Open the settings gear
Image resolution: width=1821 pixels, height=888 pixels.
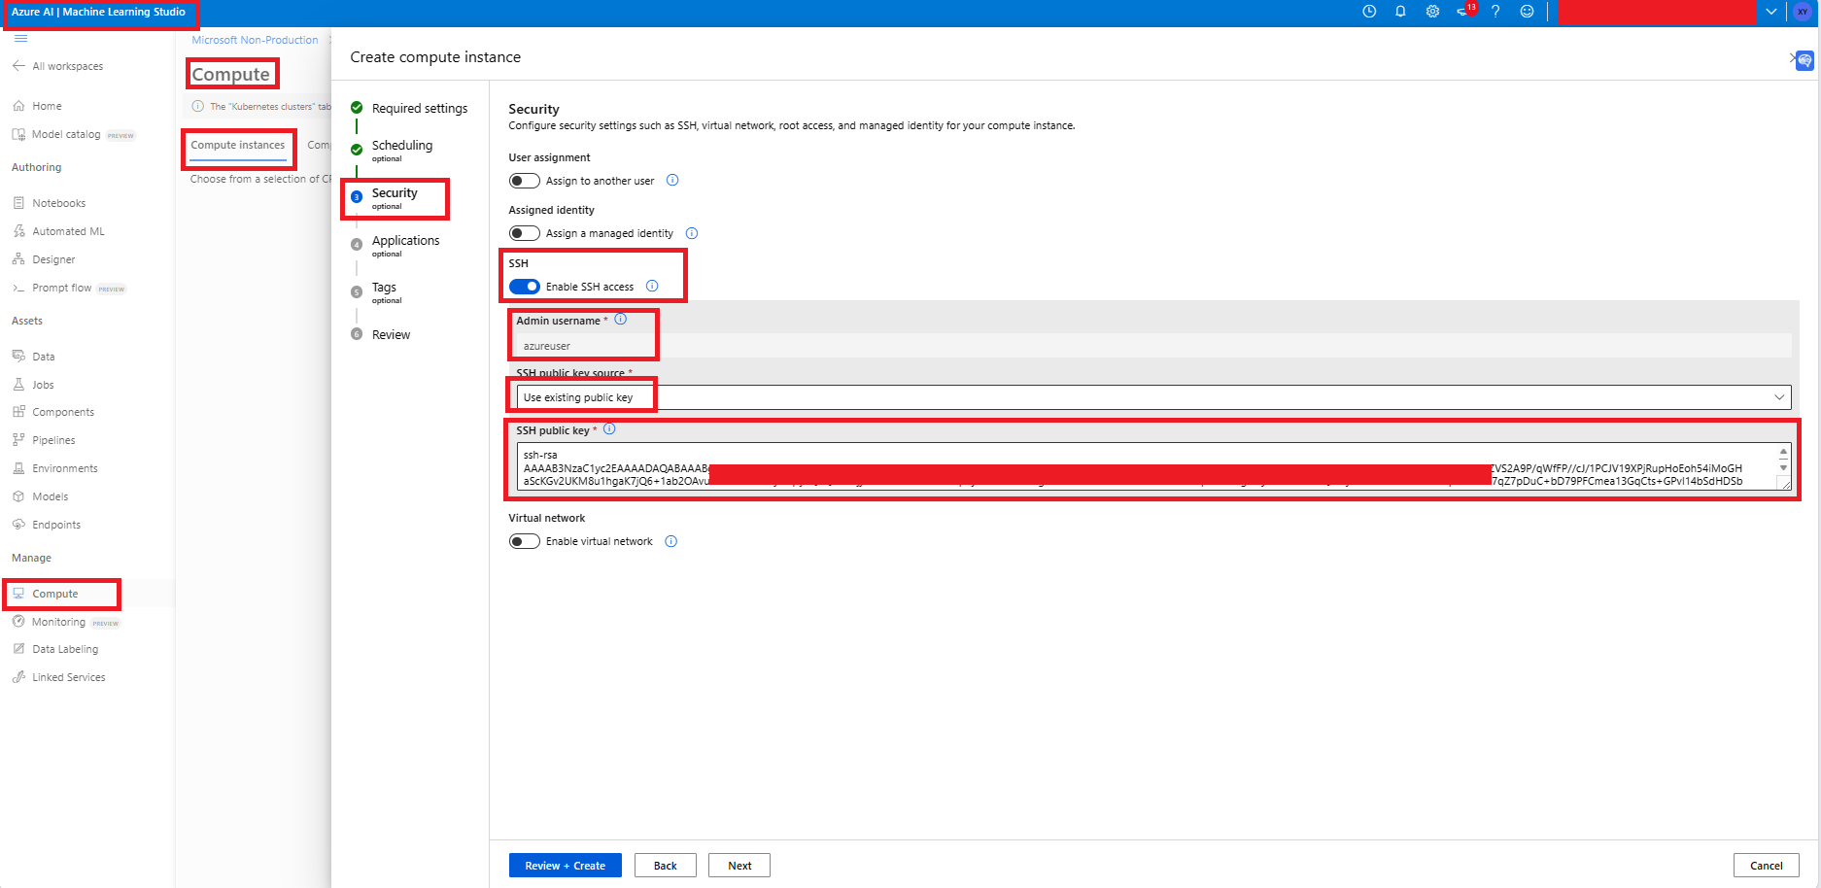click(1431, 11)
